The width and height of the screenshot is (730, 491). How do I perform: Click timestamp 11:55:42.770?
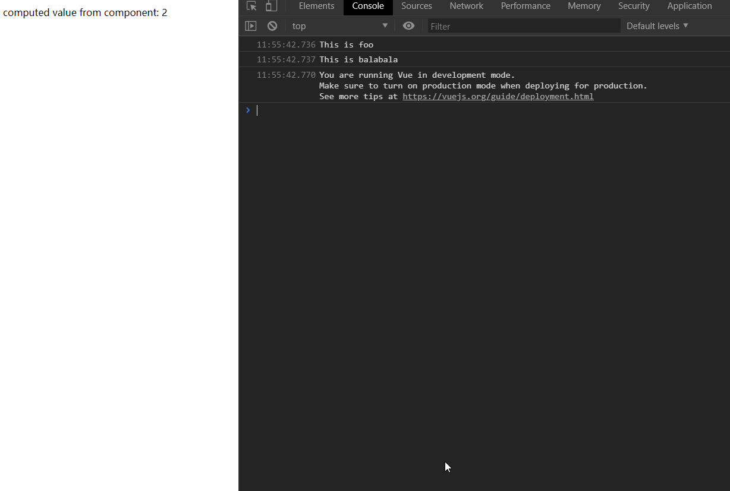coord(286,75)
